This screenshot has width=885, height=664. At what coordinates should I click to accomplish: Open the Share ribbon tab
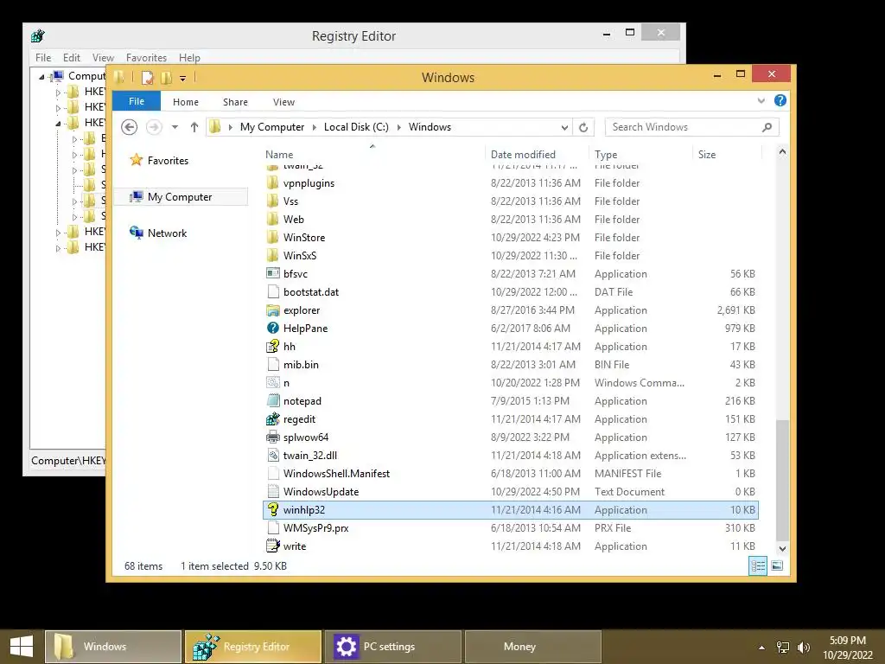click(x=235, y=102)
